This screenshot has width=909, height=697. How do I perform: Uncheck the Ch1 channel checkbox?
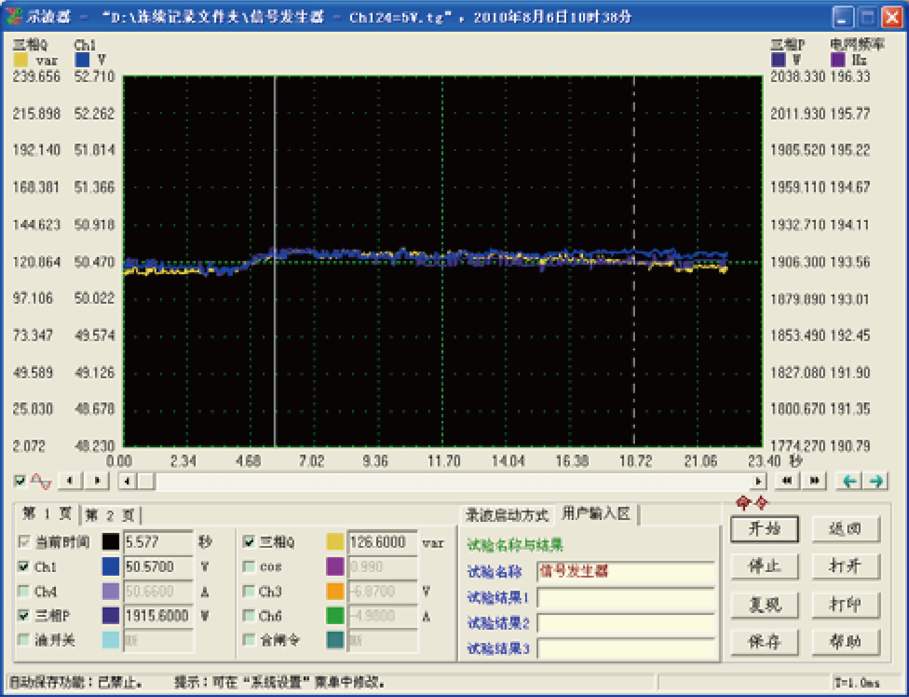click(24, 566)
